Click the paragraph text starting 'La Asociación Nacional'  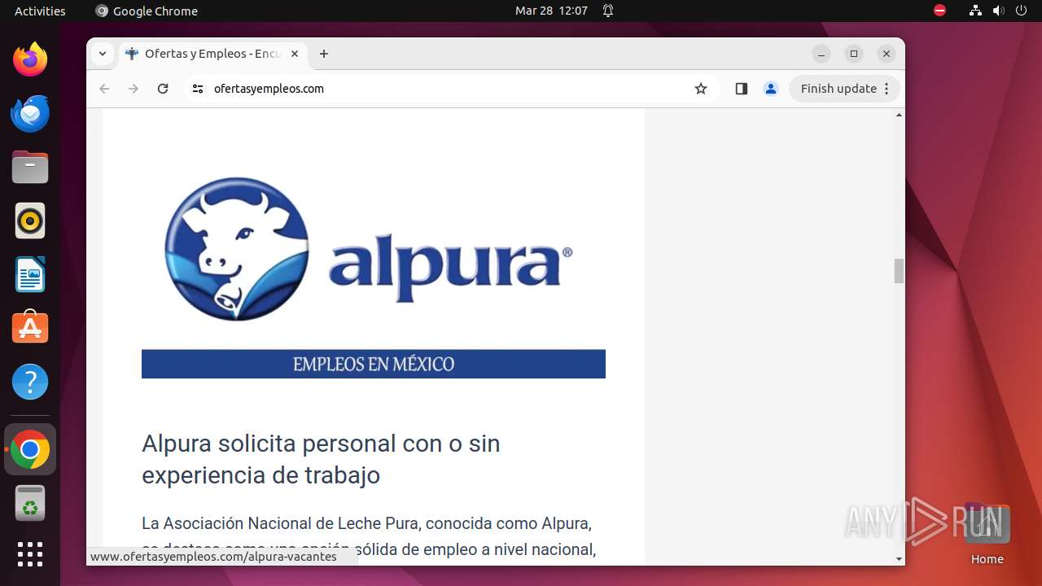pos(369,536)
